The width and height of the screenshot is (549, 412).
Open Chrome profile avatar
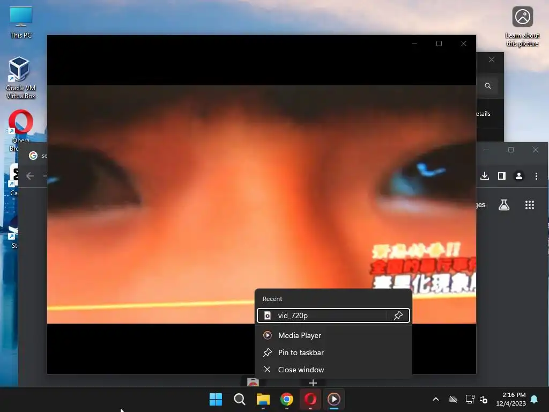(519, 176)
